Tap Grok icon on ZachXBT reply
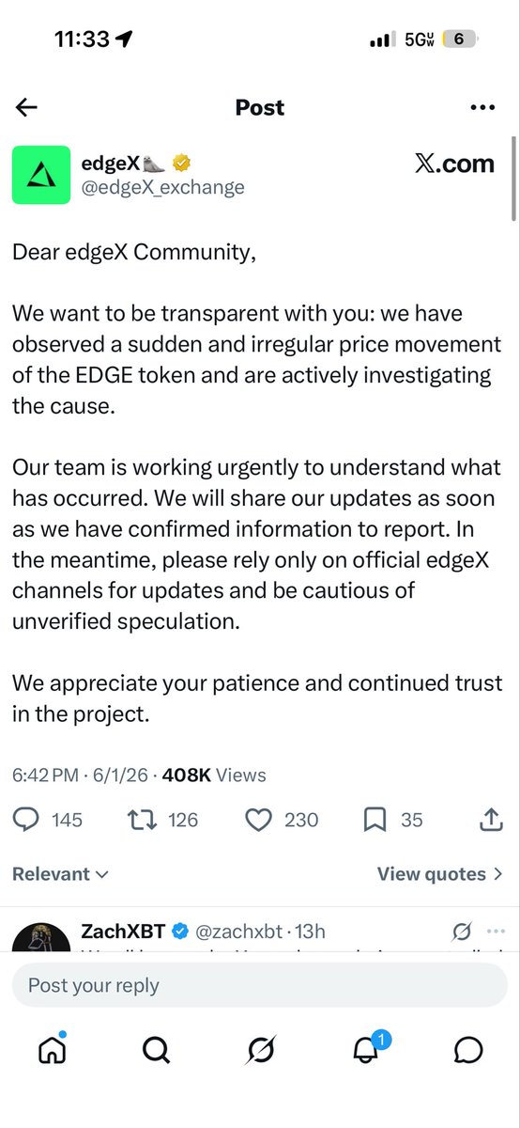Viewport: 520px width, 1128px height. click(461, 932)
